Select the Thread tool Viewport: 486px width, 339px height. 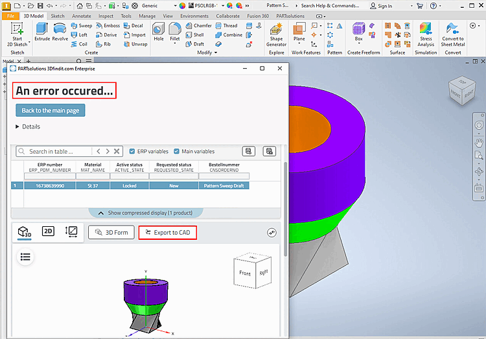click(226, 25)
